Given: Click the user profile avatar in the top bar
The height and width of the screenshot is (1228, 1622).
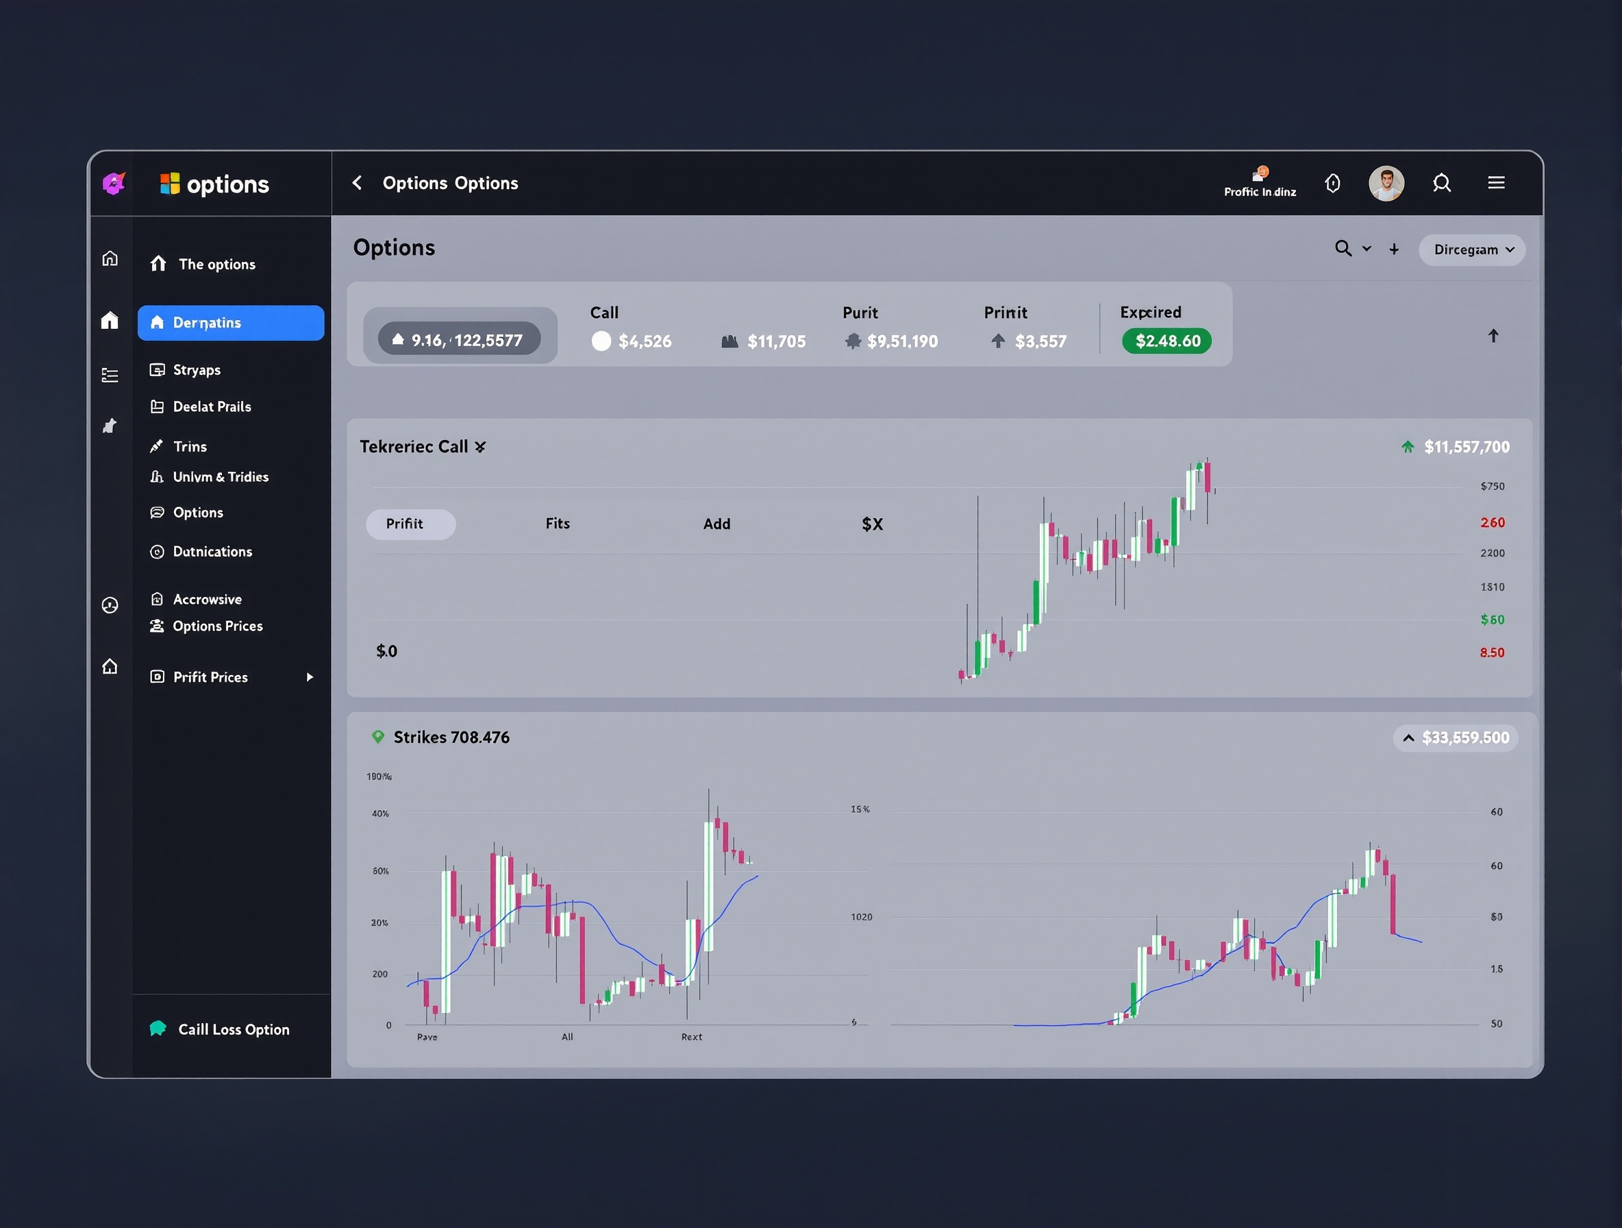Looking at the screenshot, I should (1386, 183).
